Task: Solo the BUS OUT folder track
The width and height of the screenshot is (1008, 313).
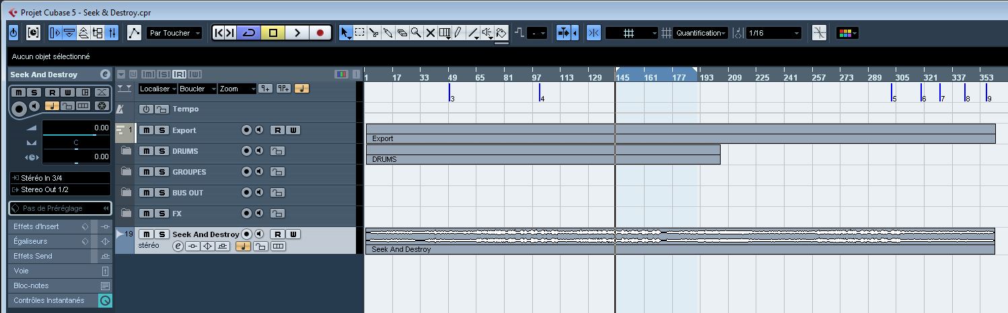Action: (161, 193)
